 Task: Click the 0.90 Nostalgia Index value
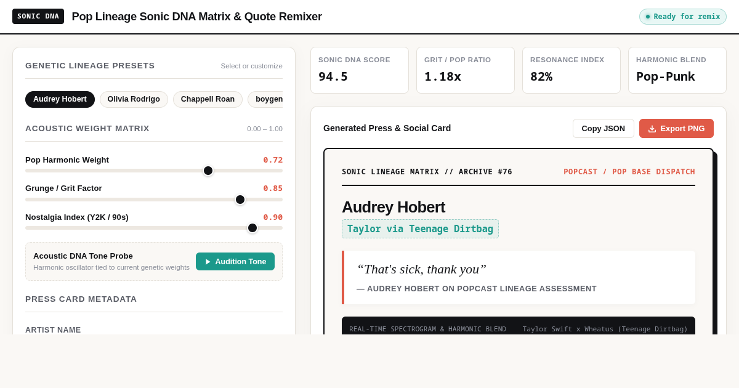click(x=273, y=217)
